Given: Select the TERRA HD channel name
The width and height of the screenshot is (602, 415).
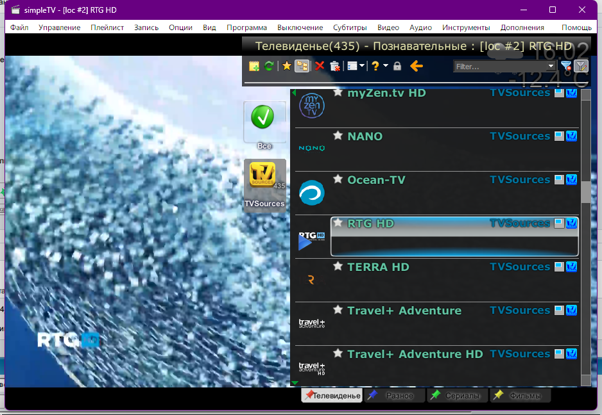Looking at the screenshot, I should click(378, 267).
